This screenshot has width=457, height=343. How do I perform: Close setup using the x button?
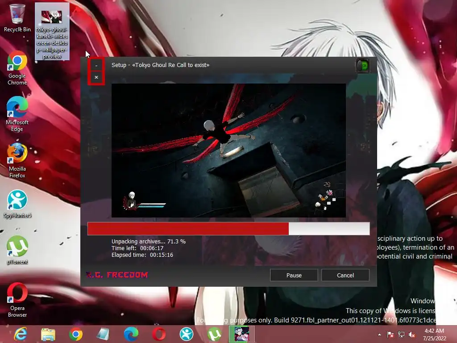coord(96,77)
